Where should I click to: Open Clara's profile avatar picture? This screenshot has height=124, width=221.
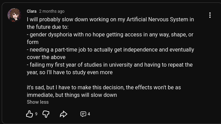coord(14,15)
